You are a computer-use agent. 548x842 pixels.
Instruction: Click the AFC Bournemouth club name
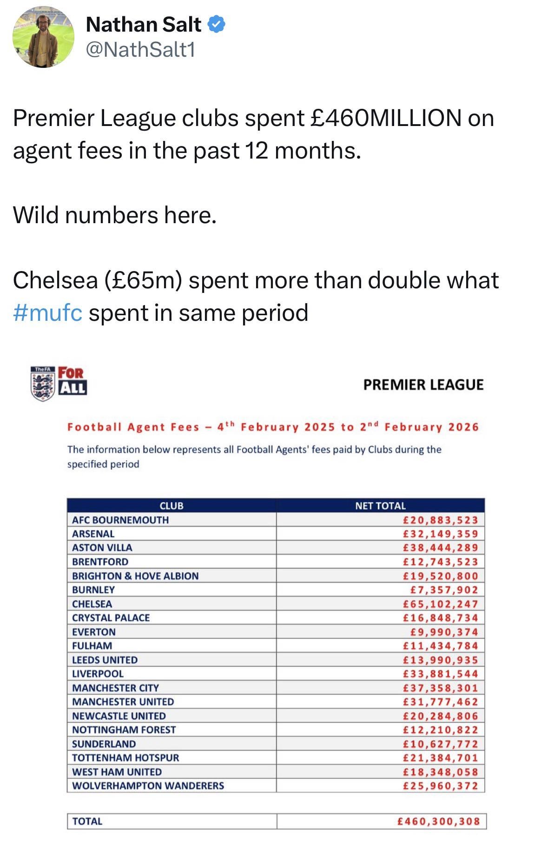point(120,520)
